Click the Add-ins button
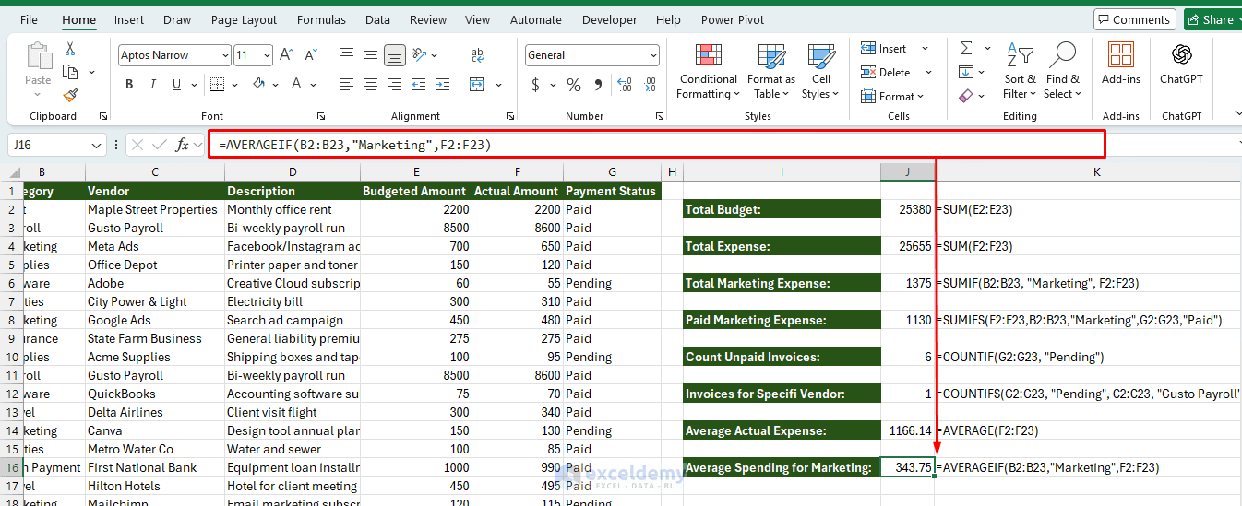1242x506 pixels. click(x=1121, y=64)
